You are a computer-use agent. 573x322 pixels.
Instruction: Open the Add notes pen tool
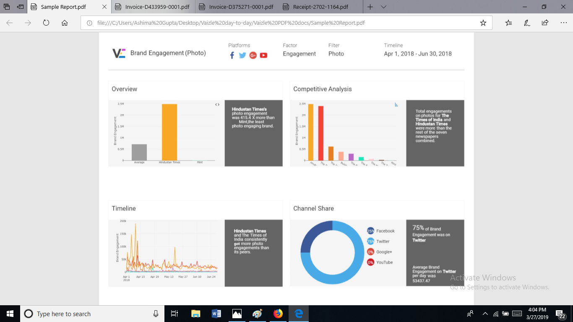tap(527, 23)
